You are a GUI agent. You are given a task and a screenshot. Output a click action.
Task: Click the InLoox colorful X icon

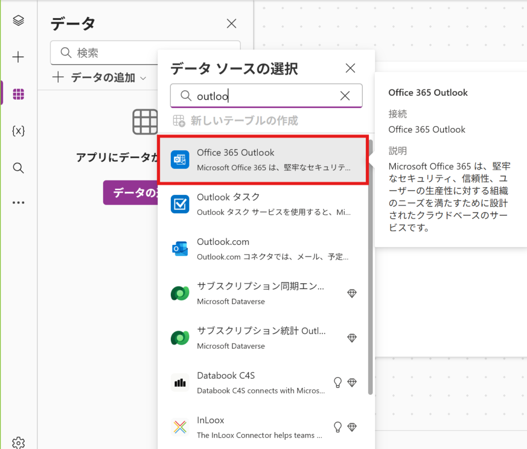(180, 427)
